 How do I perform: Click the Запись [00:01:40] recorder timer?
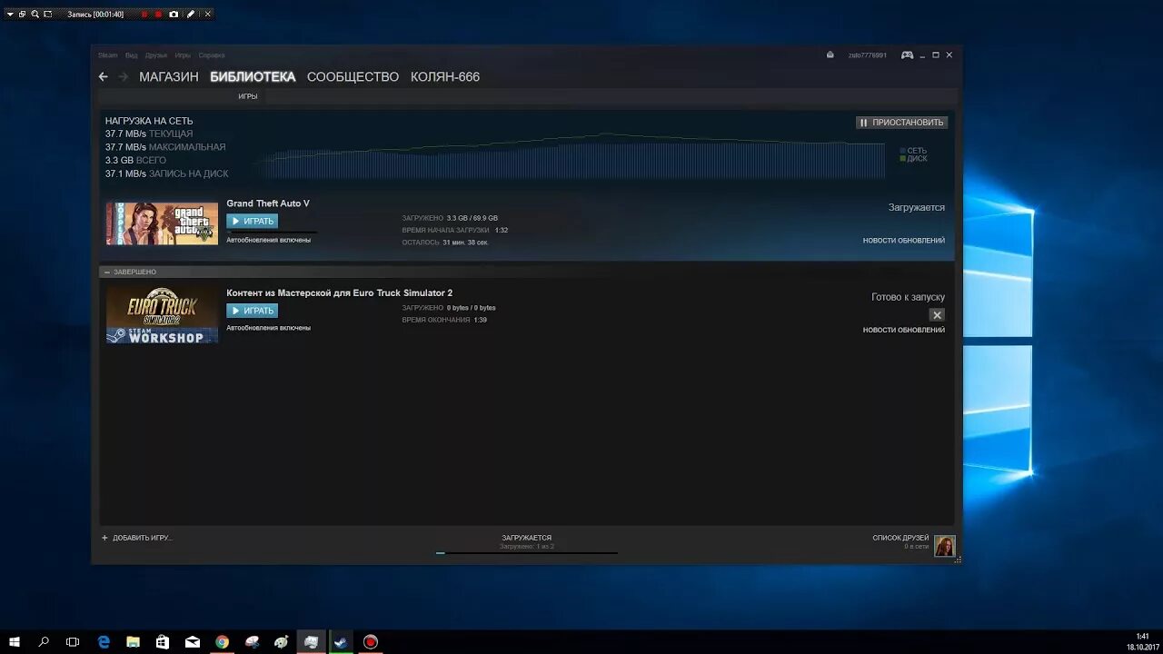click(x=95, y=15)
